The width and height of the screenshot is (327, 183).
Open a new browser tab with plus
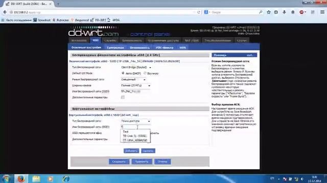click(58, 4)
